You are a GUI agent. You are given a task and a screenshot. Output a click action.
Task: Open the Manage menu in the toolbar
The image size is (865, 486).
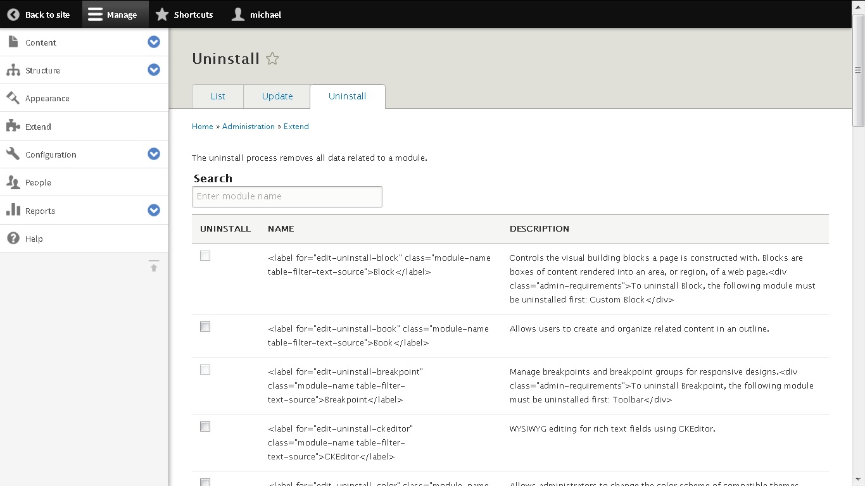115,13
